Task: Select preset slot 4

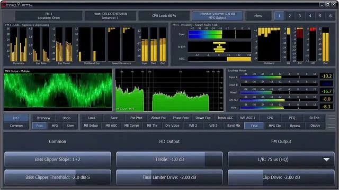Action: tap(310, 16)
